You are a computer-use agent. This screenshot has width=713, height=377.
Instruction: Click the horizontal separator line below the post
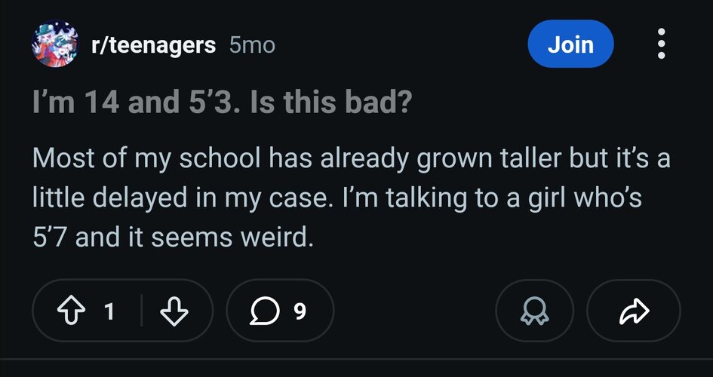(356, 359)
